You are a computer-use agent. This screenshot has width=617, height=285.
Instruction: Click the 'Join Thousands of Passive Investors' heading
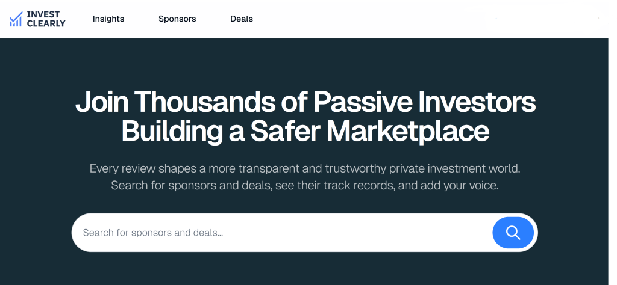(x=305, y=102)
